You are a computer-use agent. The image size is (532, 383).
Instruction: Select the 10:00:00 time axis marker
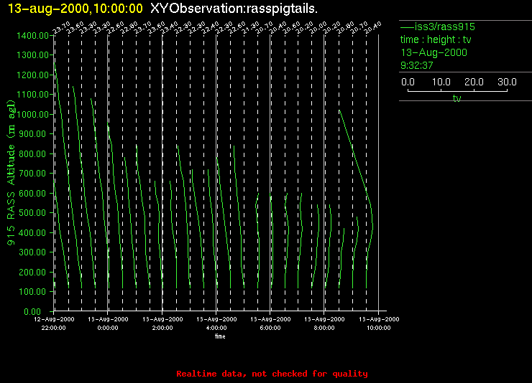(379, 328)
